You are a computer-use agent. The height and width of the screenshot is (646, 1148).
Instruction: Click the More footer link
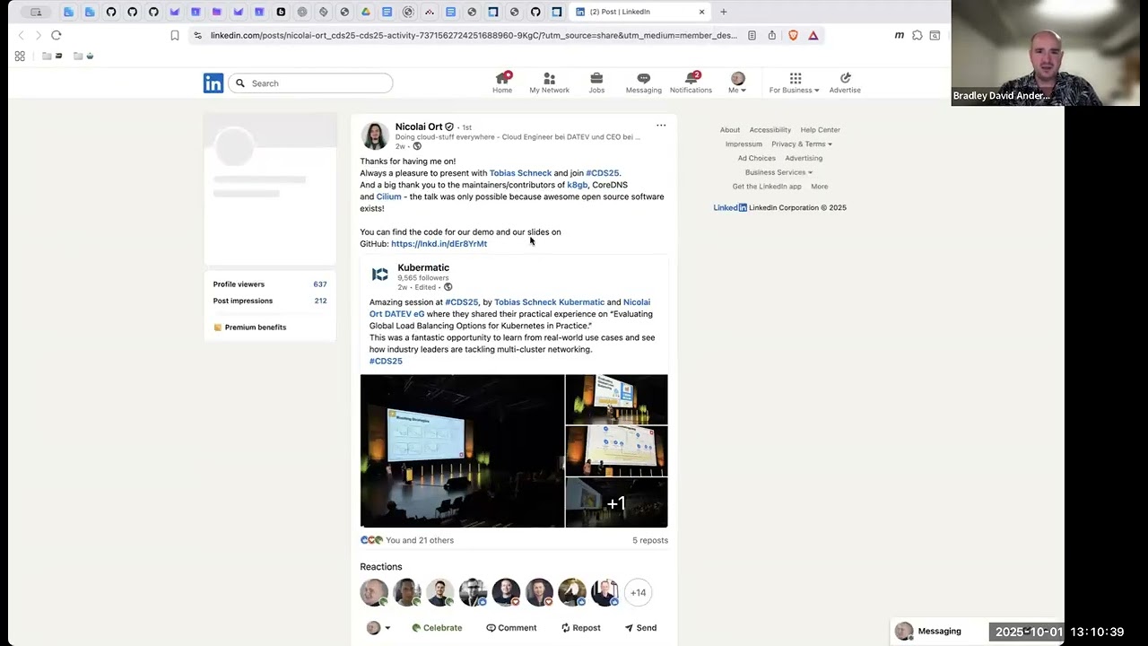click(x=820, y=187)
